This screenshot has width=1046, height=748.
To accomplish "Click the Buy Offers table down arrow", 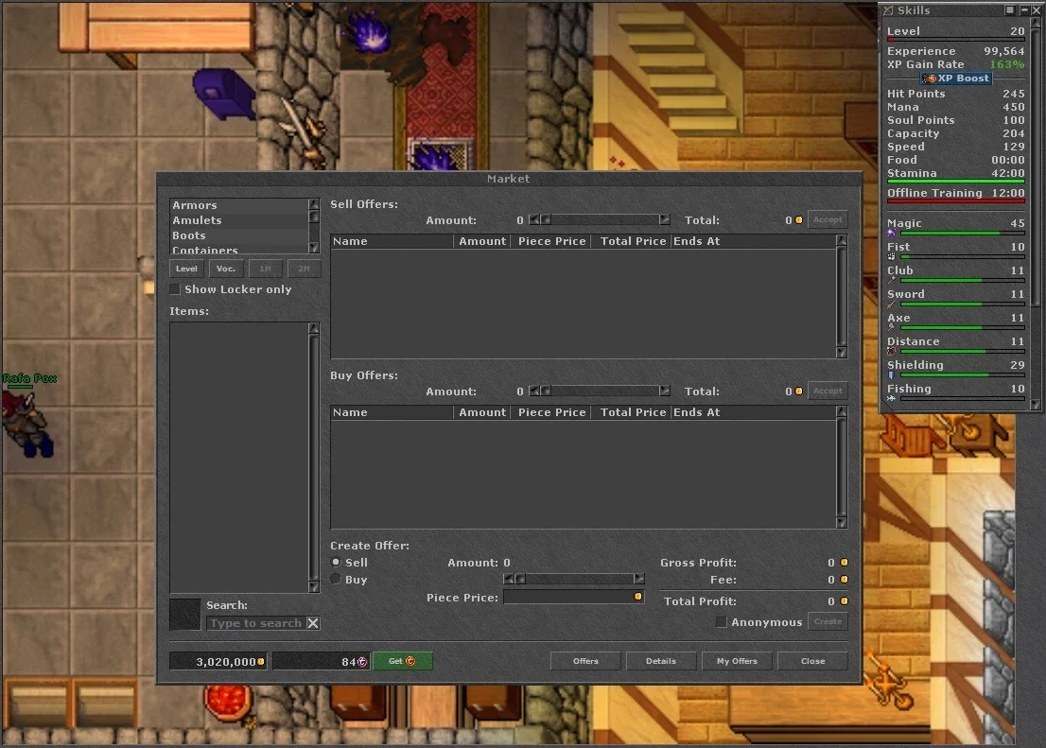I will 842,523.
